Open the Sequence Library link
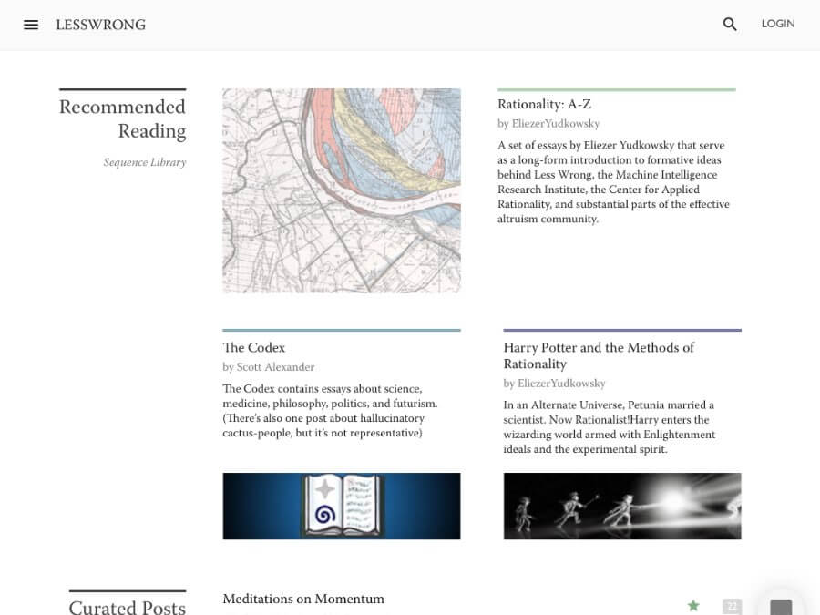Viewport: 820px width, 615px height. coord(144,162)
